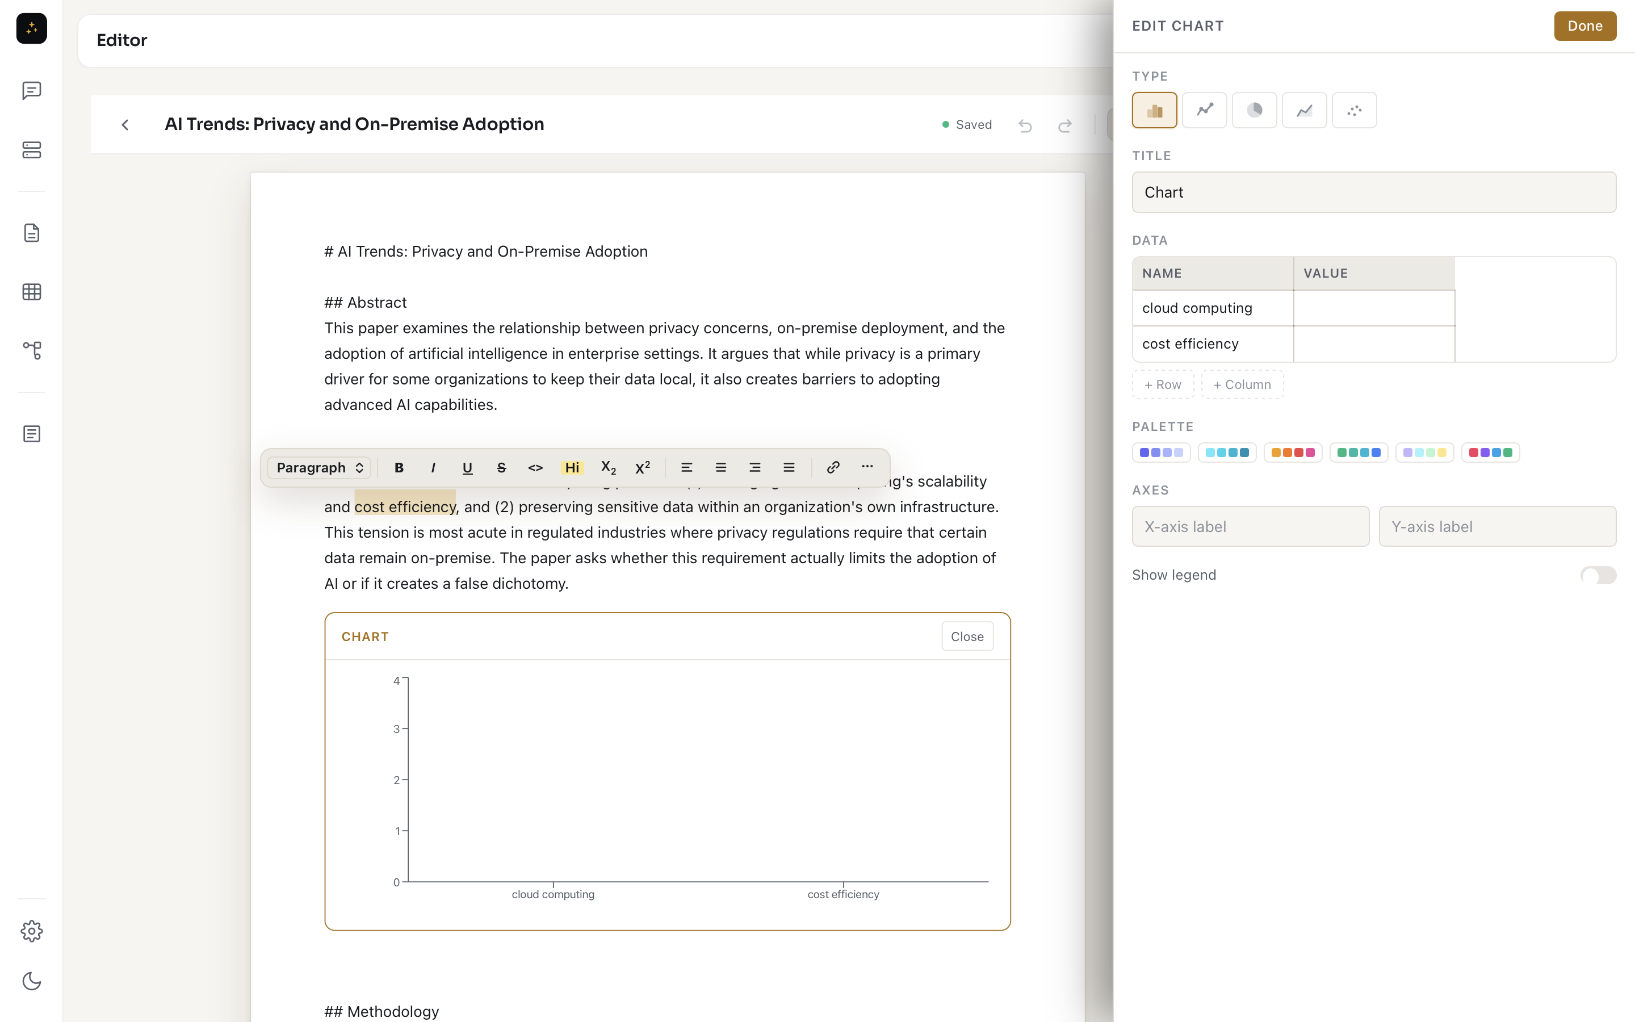Justify the text
The image size is (1635, 1022).
789,468
